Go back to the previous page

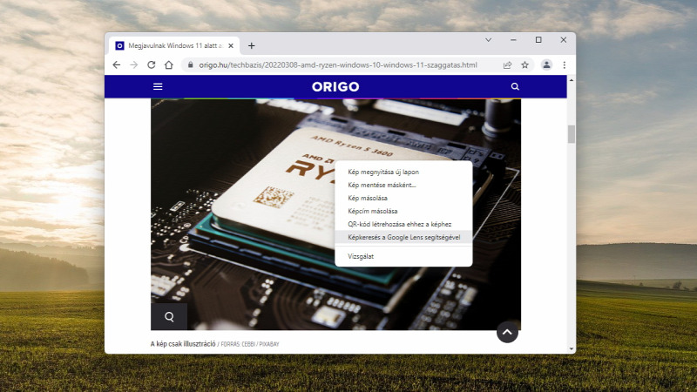coord(117,64)
